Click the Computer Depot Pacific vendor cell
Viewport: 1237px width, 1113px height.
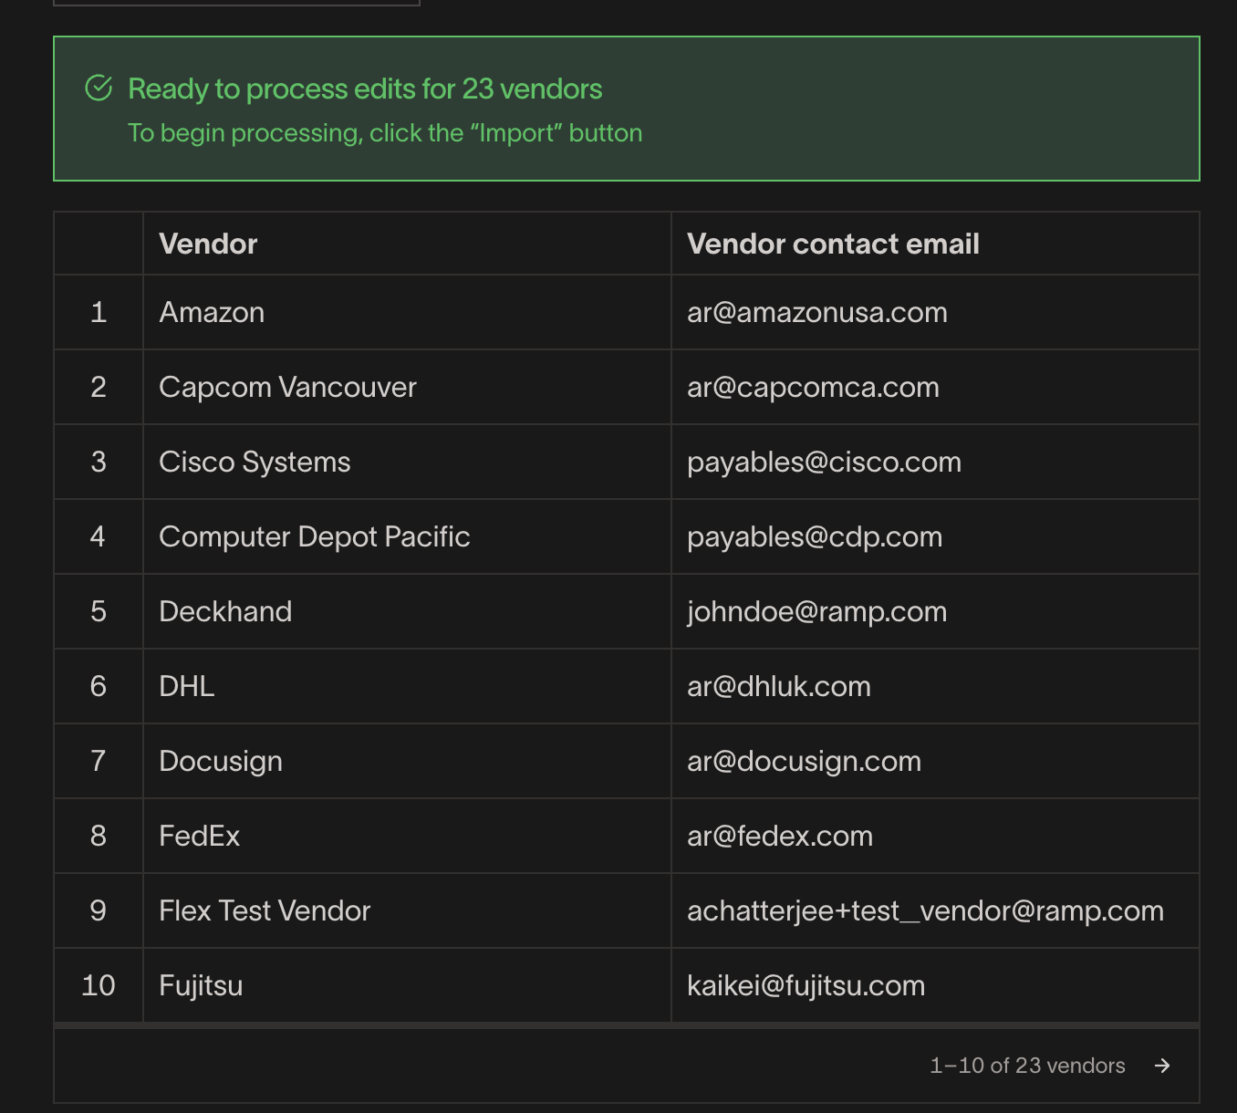coord(314,536)
